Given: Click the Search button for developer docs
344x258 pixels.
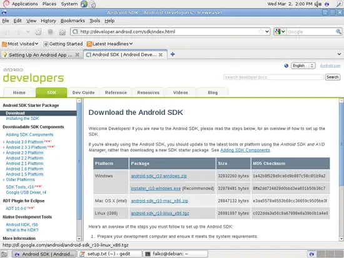Looking at the screenshot, I should pyautogui.click(x=332, y=77).
